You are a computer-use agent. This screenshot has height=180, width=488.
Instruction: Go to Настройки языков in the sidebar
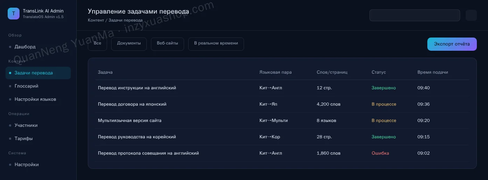pyautogui.click(x=38, y=99)
